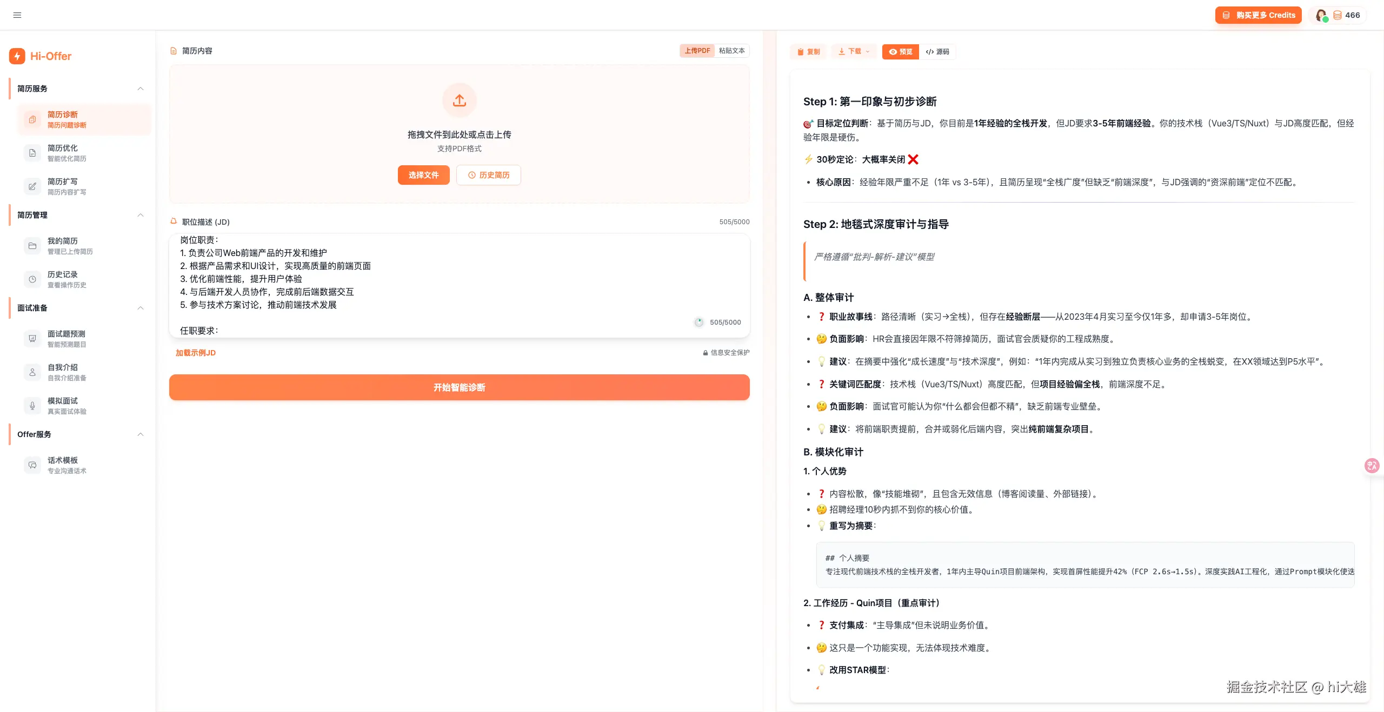Collapse the 面试准备 section
The width and height of the screenshot is (1384, 712).
pos(141,308)
